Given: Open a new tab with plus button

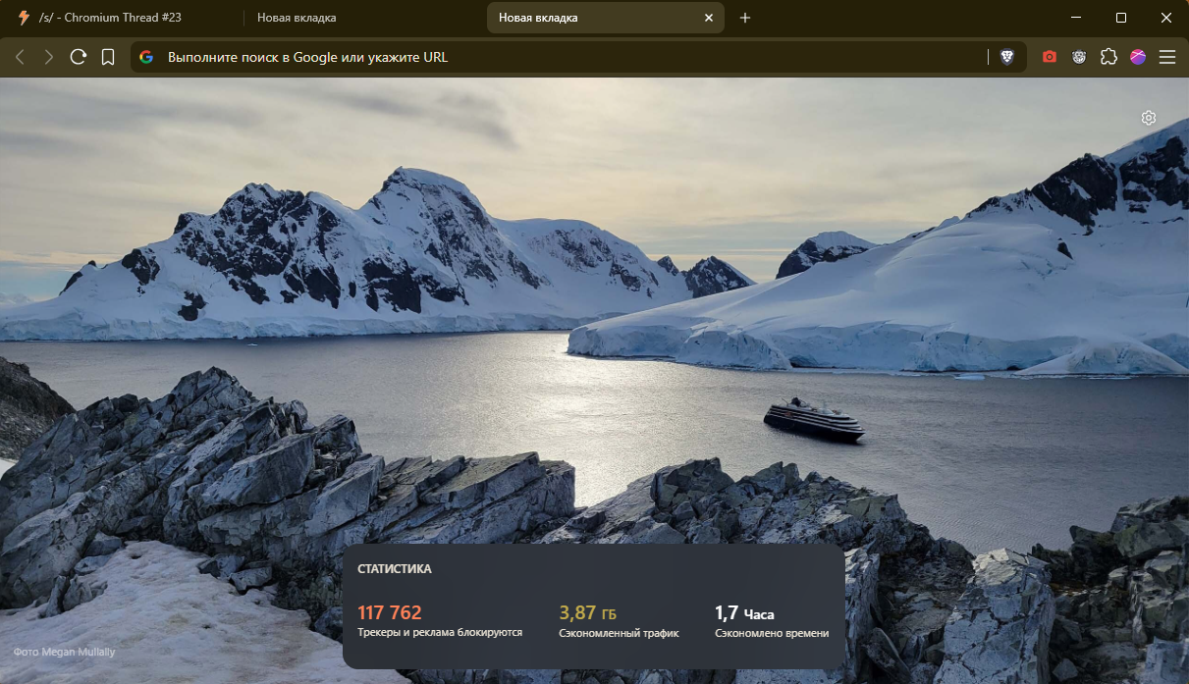Looking at the screenshot, I should click(x=745, y=18).
